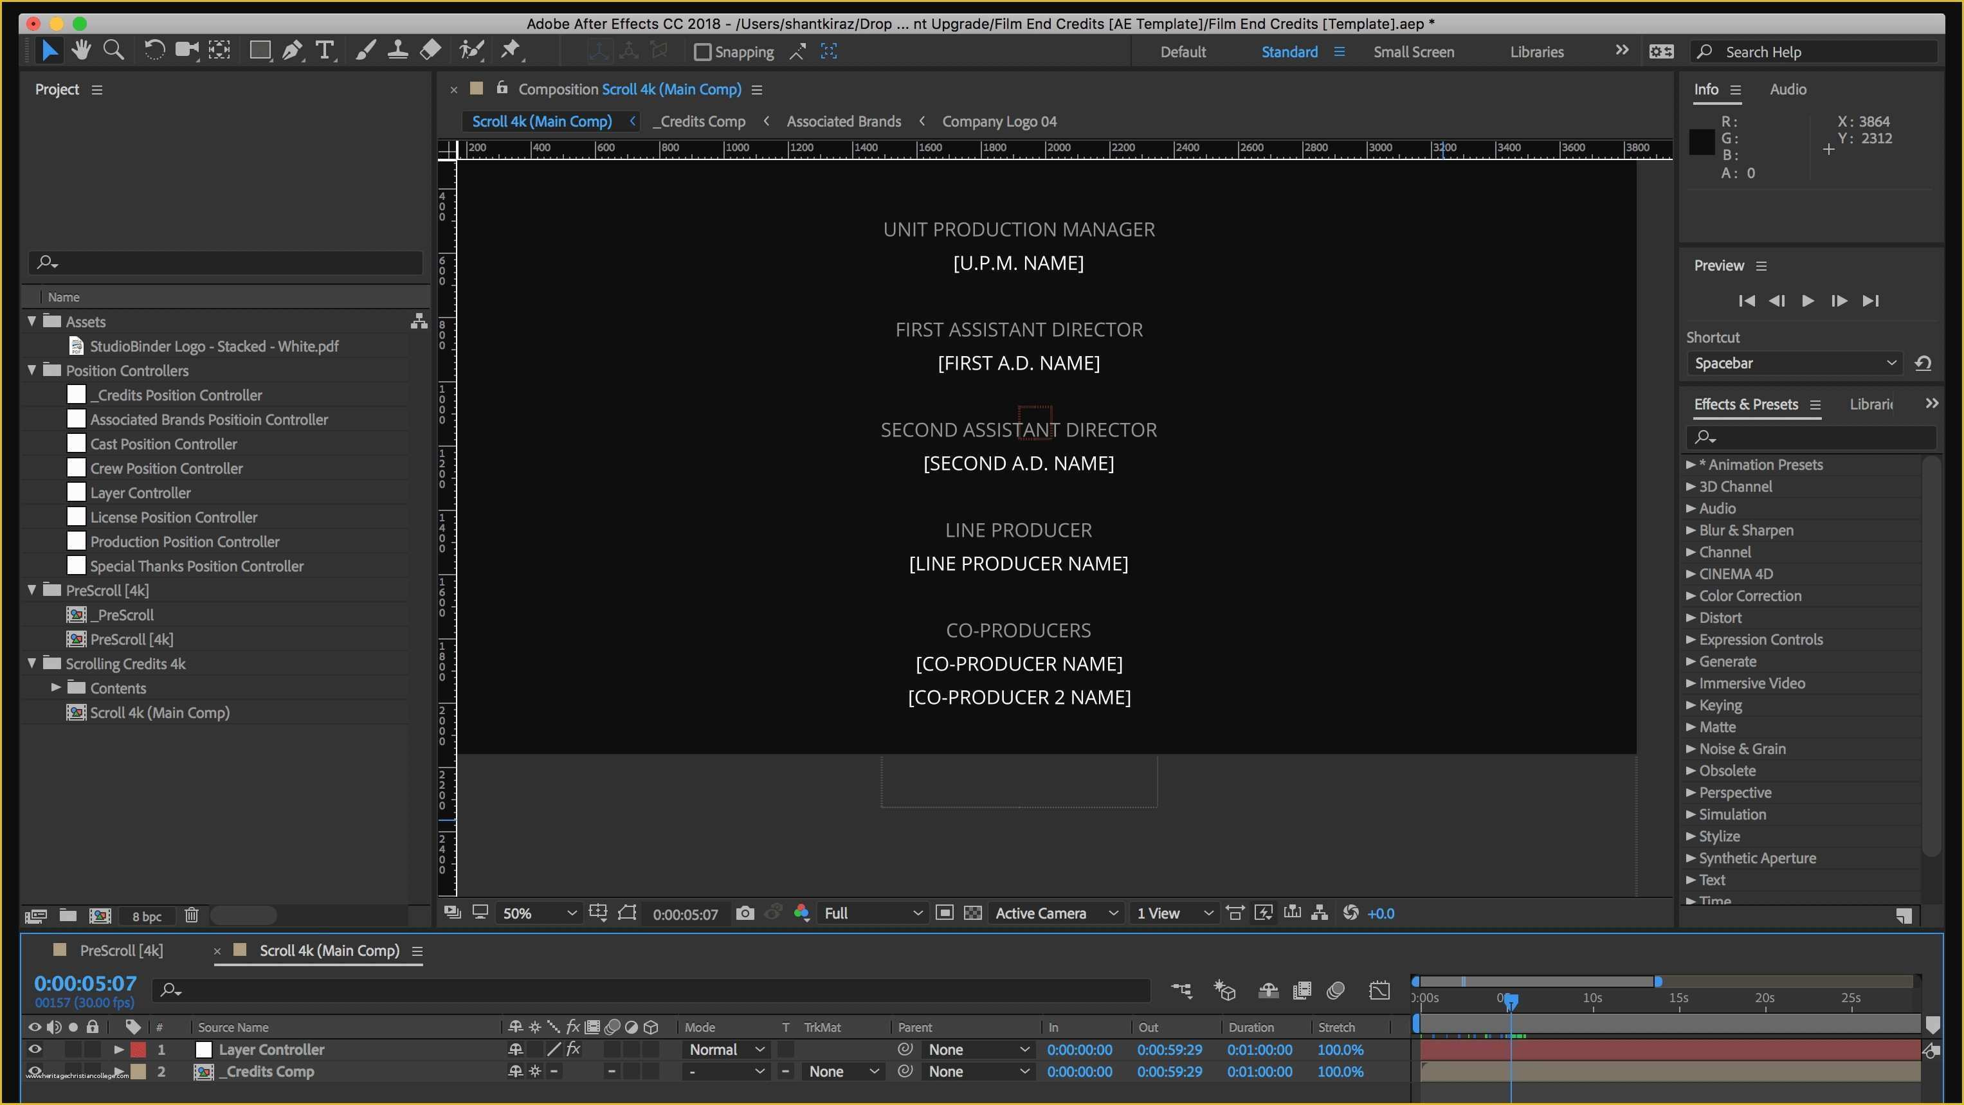Expand the Scrolling Credits 4k folder
This screenshot has height=1105, width=1964.
pyautogui.click(x=31, y=661)
